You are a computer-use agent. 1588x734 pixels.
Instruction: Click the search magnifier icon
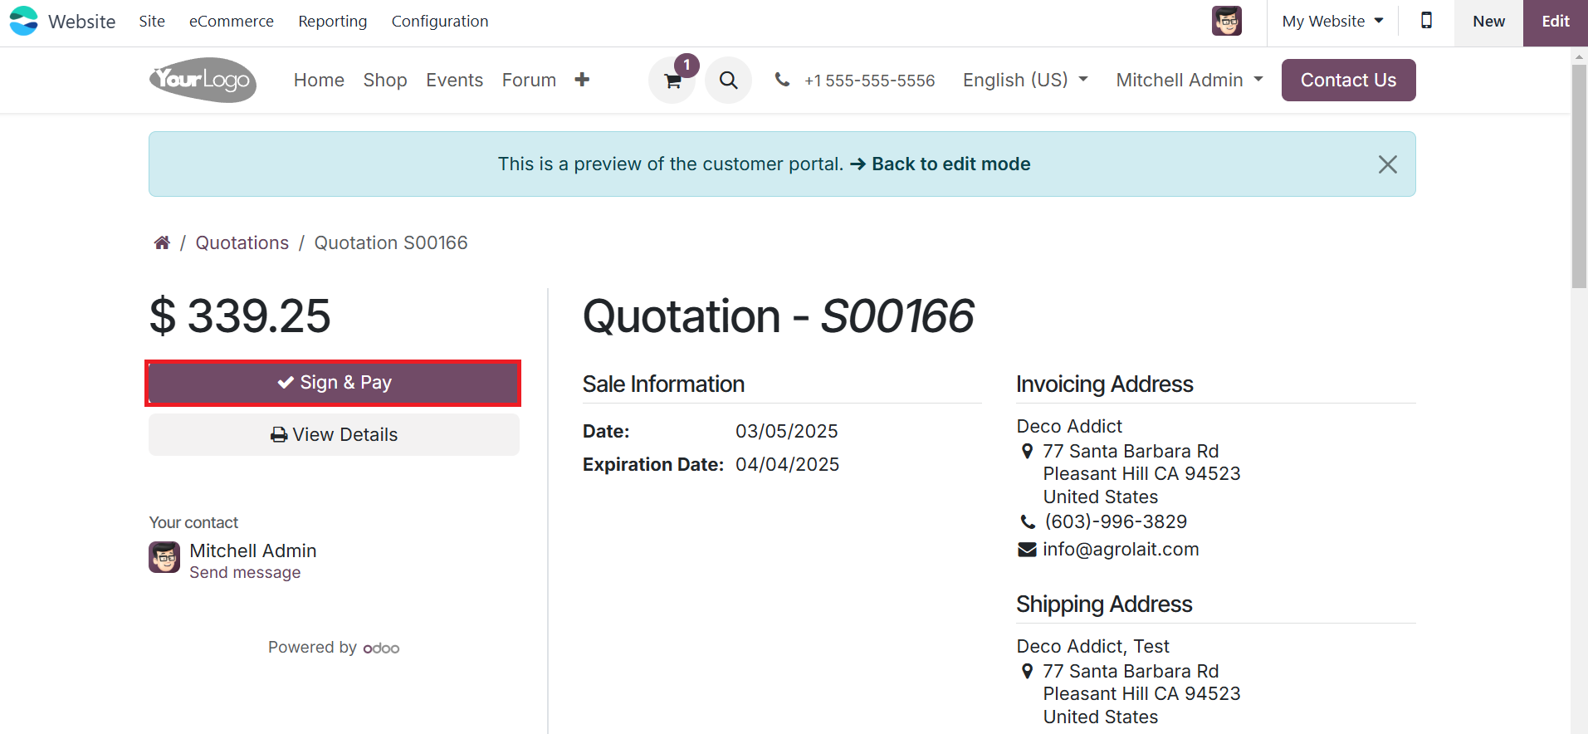pyautogui.click(x=728, y=81)
